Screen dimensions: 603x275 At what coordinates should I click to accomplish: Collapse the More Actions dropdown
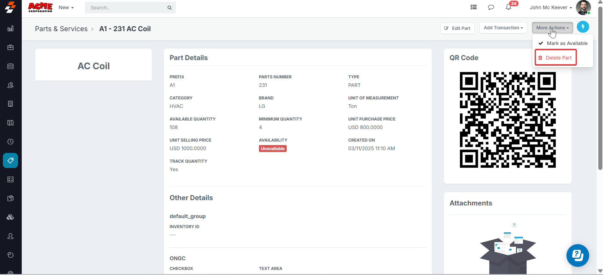point(552,28)
